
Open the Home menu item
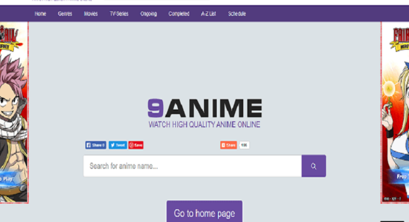click(40, 14)
